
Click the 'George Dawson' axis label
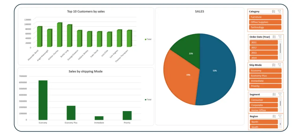[72, 55]
